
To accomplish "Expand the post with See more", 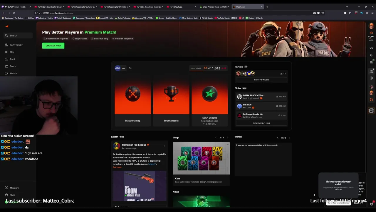I will [117, 167].
